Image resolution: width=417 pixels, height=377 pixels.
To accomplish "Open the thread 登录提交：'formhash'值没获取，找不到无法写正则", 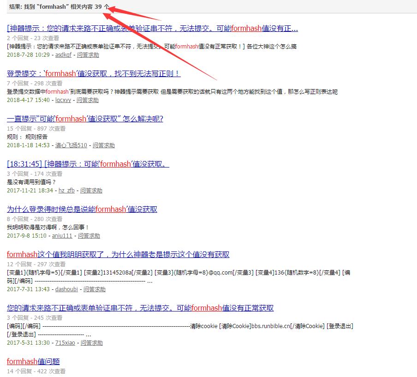I will [x=94, y=74].
